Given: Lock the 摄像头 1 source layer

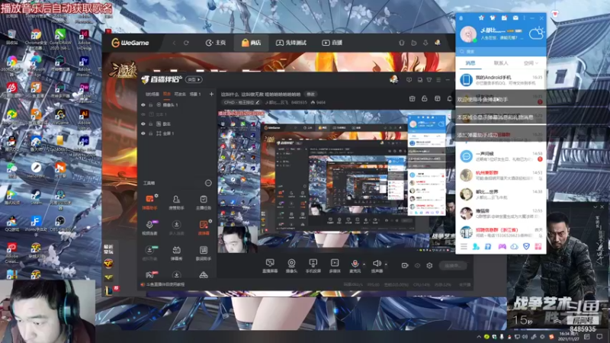Looking at the screenshot, I should pyautogui.click(x=150, y=105).
